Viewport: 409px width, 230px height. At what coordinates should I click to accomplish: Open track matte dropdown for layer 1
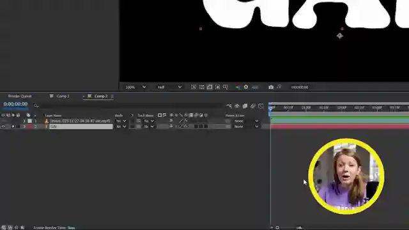point(149,121)
